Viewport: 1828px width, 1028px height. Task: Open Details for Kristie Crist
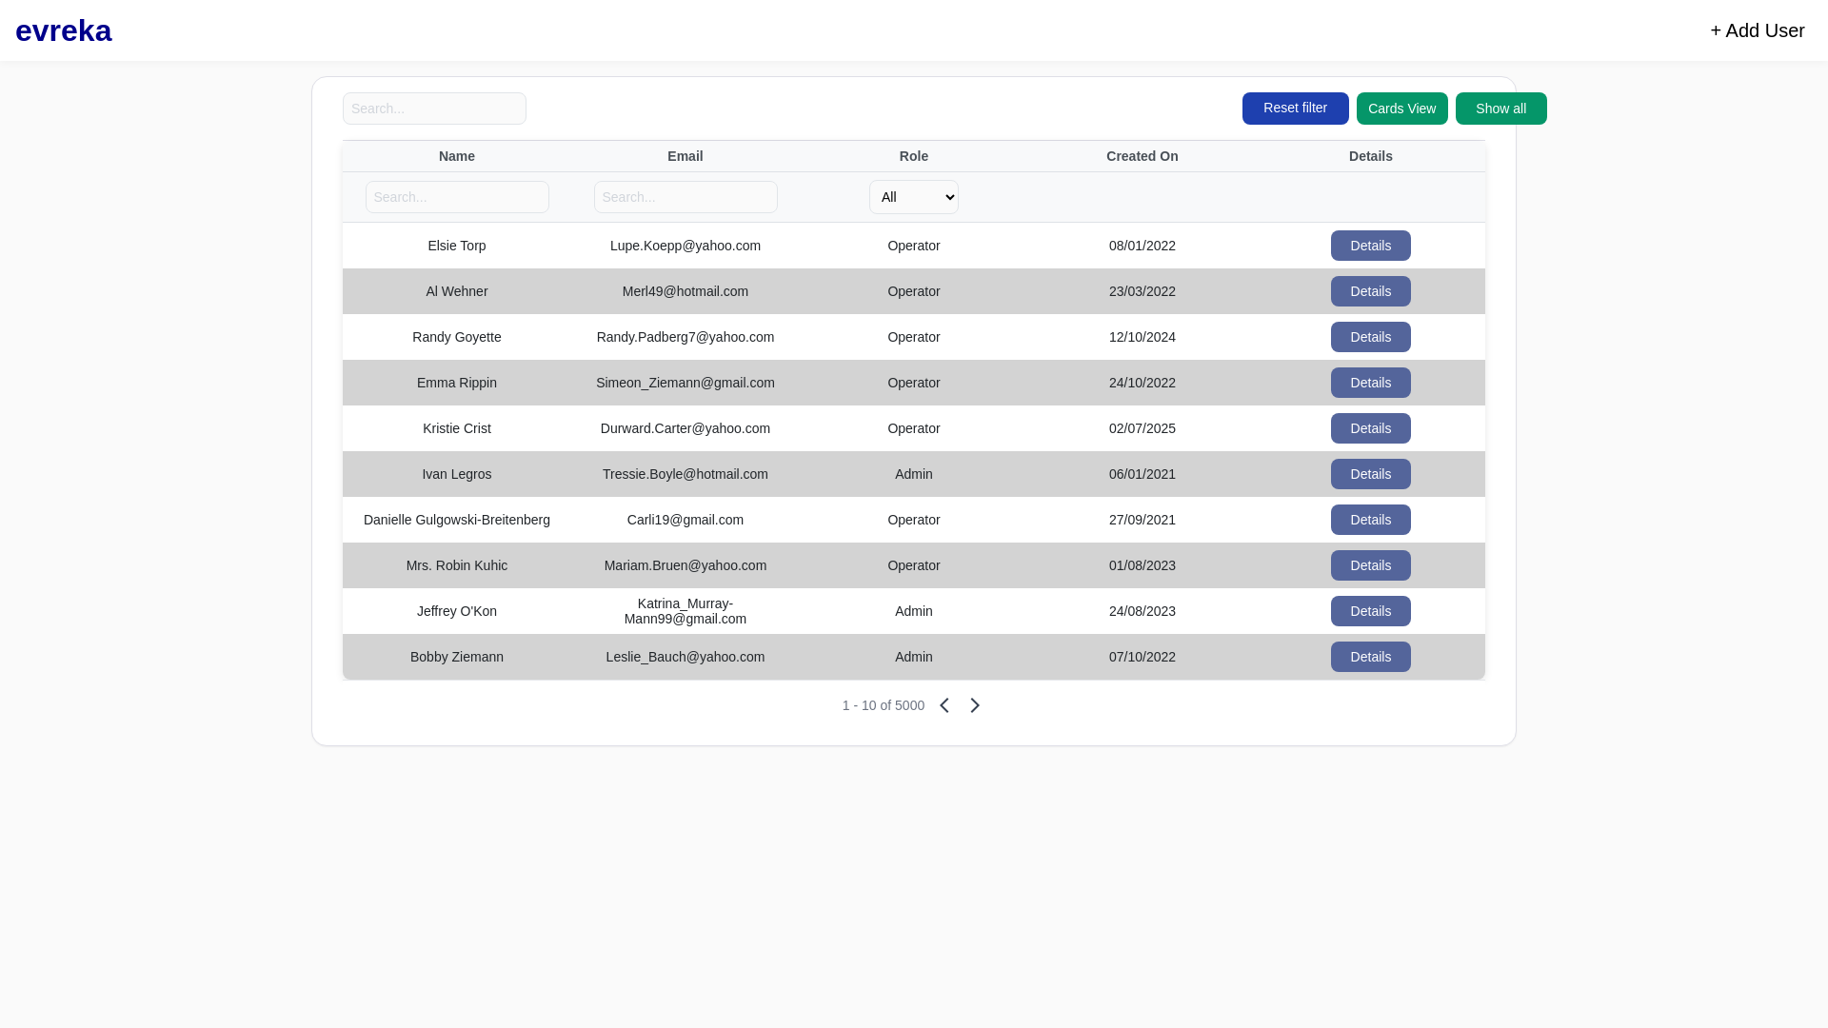click(1370, 428)
